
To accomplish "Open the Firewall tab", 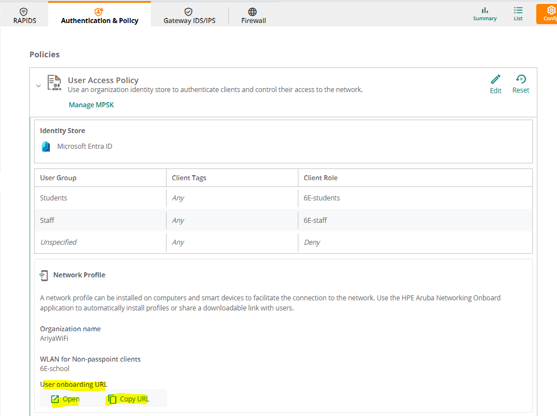I will (x=254, y=16).
